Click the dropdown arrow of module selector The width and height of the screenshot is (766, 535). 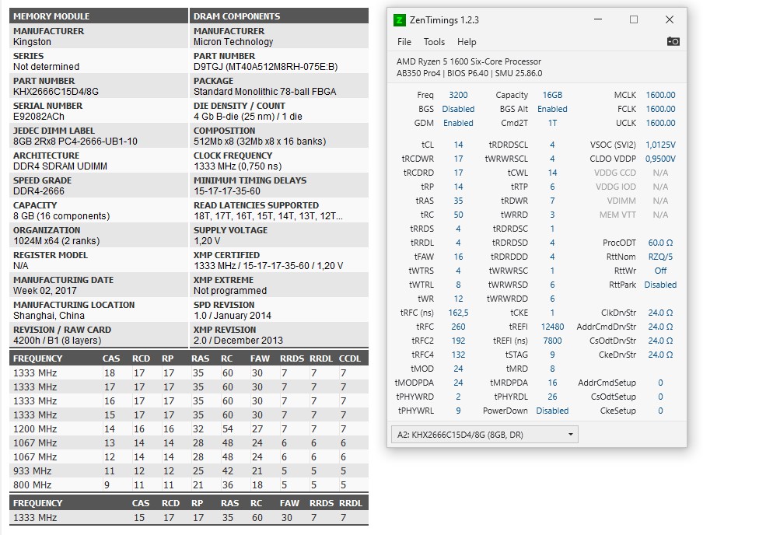pyautogui.click(x=570, y=435)
